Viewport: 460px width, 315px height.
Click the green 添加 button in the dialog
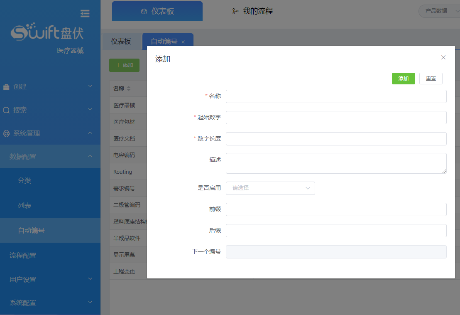[404, 79]
